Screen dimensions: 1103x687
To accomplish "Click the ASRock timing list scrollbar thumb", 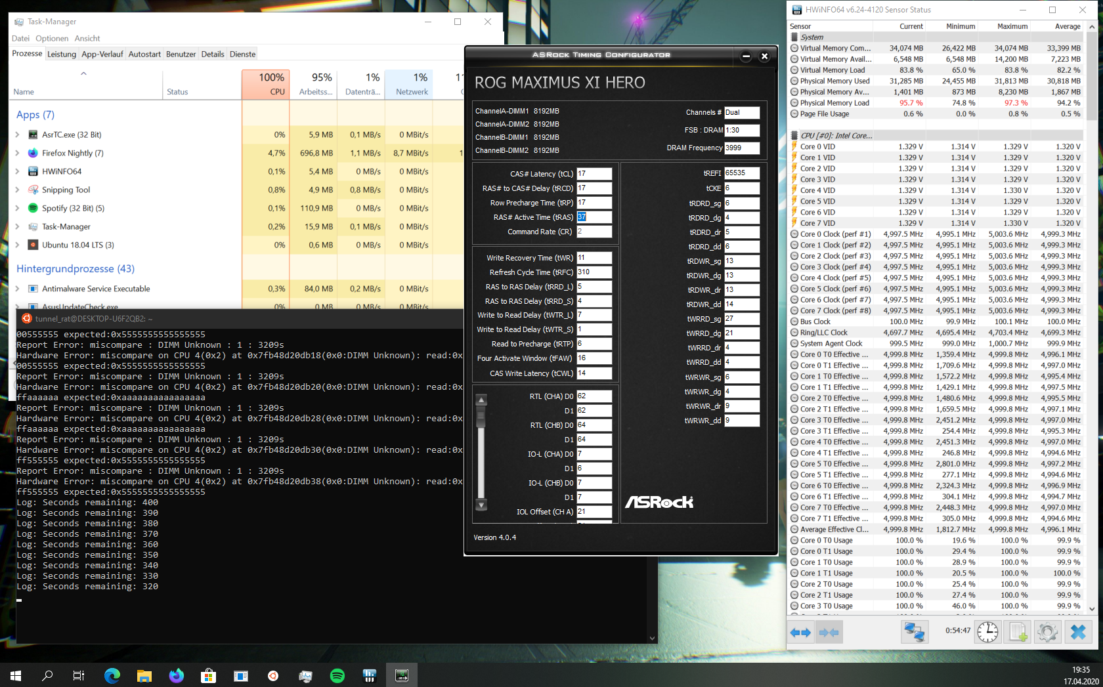I will point(481,418).
